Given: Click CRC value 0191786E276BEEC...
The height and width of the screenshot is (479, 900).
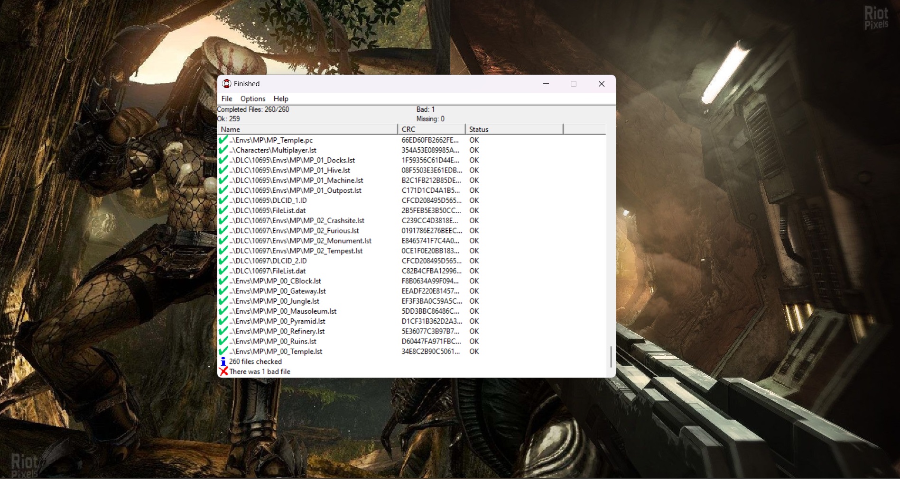Looking at the screenshot, I should click(432, 231).
